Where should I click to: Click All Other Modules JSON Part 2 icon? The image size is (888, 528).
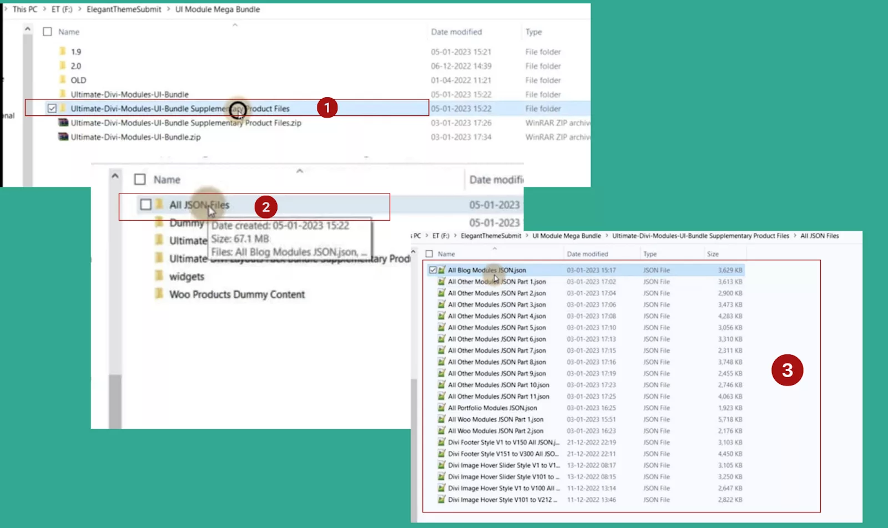pos(442,293)
